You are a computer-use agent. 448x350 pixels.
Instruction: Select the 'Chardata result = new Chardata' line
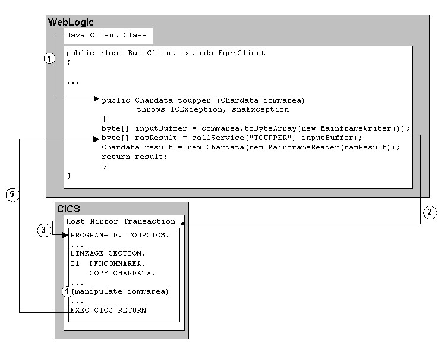click(251, 147)
